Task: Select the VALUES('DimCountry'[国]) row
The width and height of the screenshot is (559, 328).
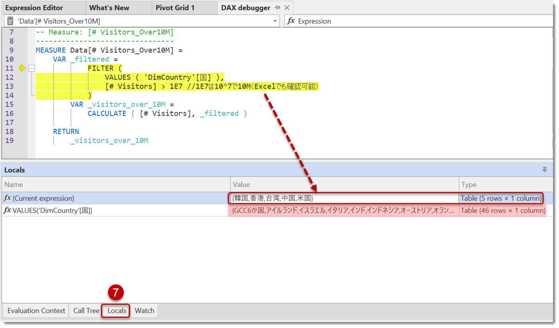Action: [278, 211]
